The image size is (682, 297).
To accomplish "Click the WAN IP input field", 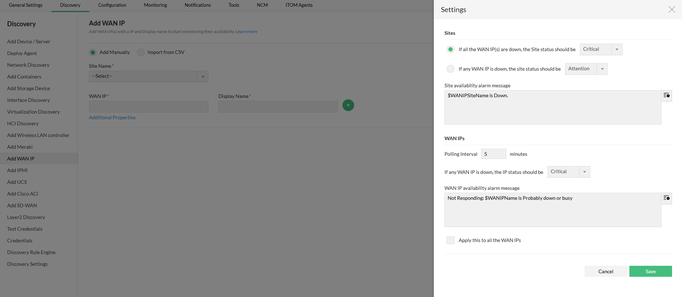I will click(x=148, y=106).
